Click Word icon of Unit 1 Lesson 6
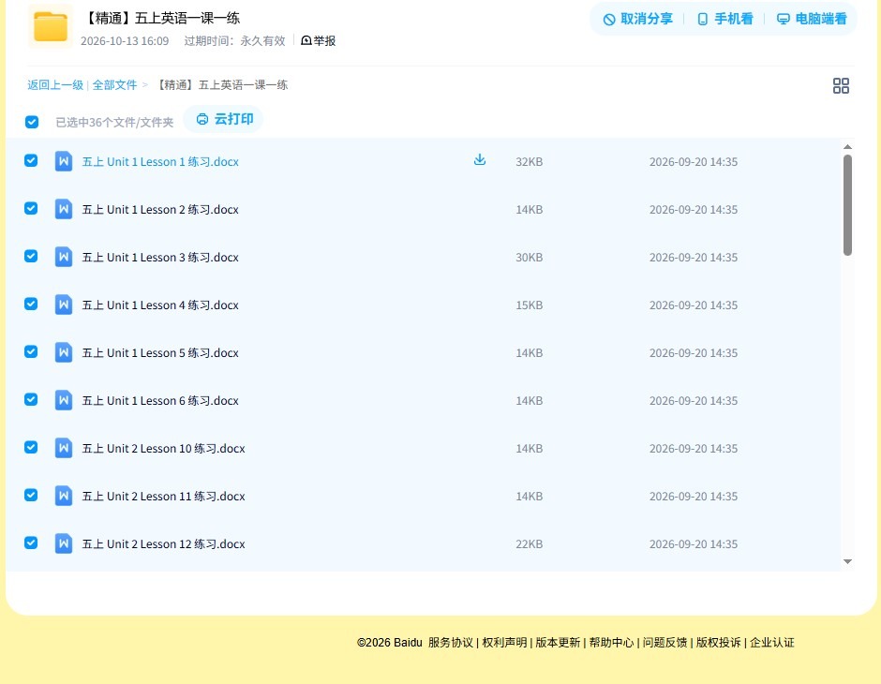 [64, 400]
